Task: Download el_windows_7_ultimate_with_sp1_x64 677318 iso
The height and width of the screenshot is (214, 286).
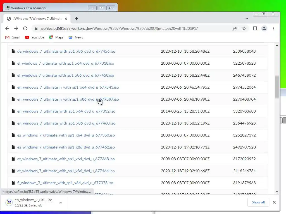Action: pos(66,63)
